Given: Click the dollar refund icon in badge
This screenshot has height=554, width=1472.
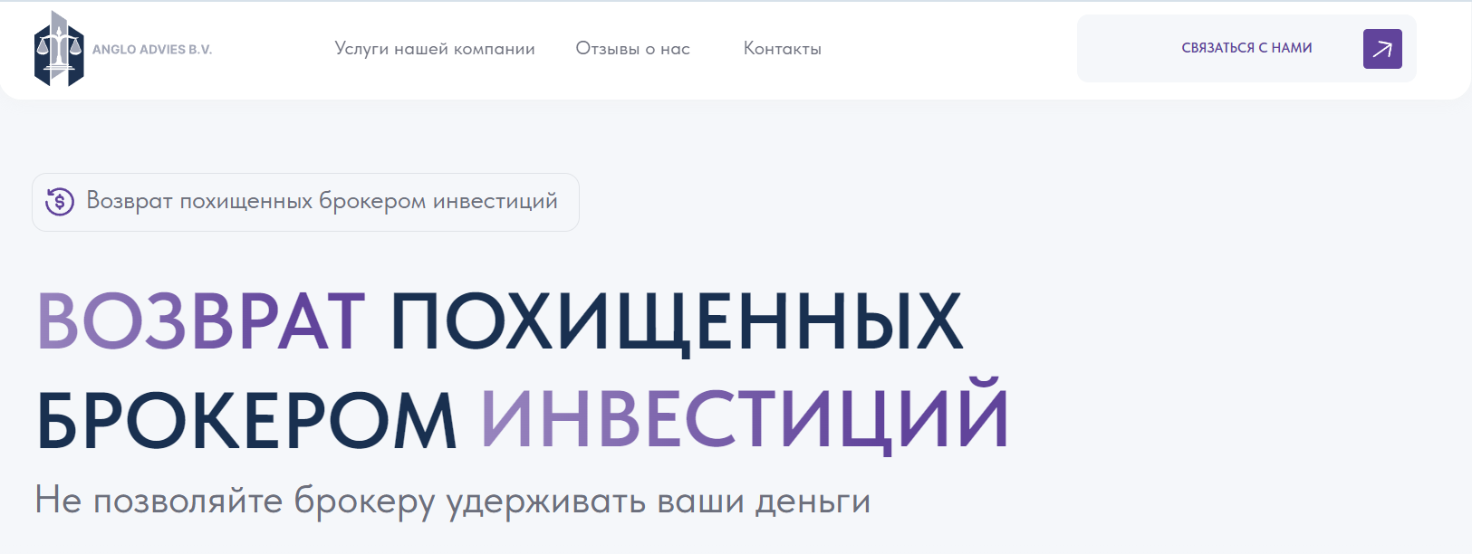Looking at the screenshot, I should click(60, 201).
